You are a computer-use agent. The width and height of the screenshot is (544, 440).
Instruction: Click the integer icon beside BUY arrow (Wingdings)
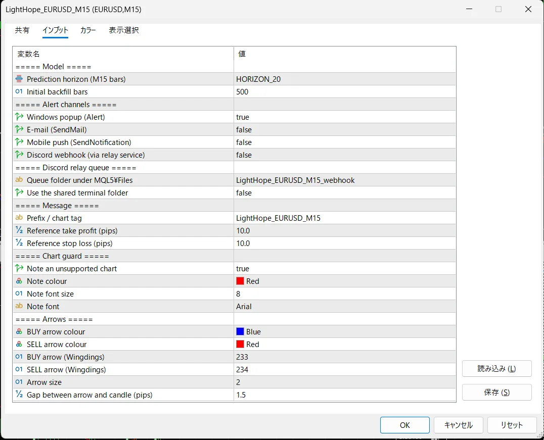click(x=19, y=357)
